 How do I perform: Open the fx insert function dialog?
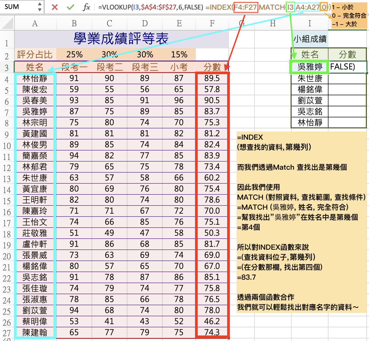click(x=86, y=7)
